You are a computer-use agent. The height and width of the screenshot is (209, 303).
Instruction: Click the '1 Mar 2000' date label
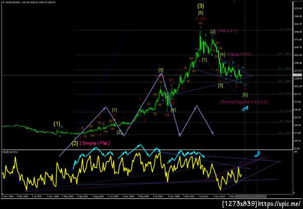(x=68, y=196)
